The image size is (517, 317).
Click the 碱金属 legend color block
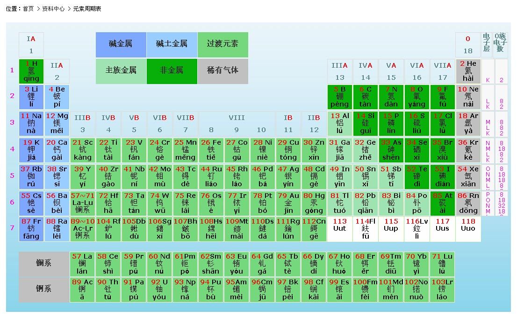click(x=121, y=45)
